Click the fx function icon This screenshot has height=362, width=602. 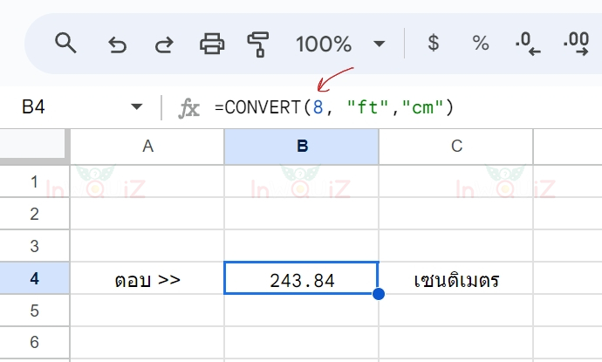pyautogui.click(x=189, y=108)
